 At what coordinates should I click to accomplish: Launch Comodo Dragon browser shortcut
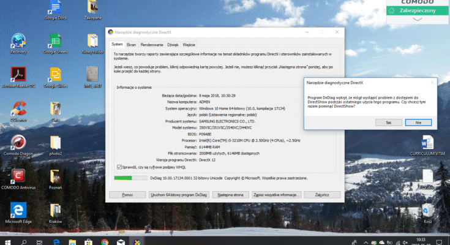(x=18, y=145)
